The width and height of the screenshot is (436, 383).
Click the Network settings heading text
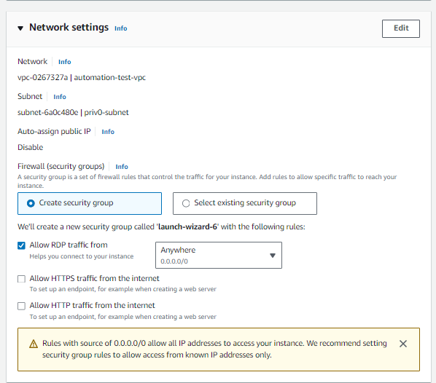pyautogui.click(x=69, y=28)
